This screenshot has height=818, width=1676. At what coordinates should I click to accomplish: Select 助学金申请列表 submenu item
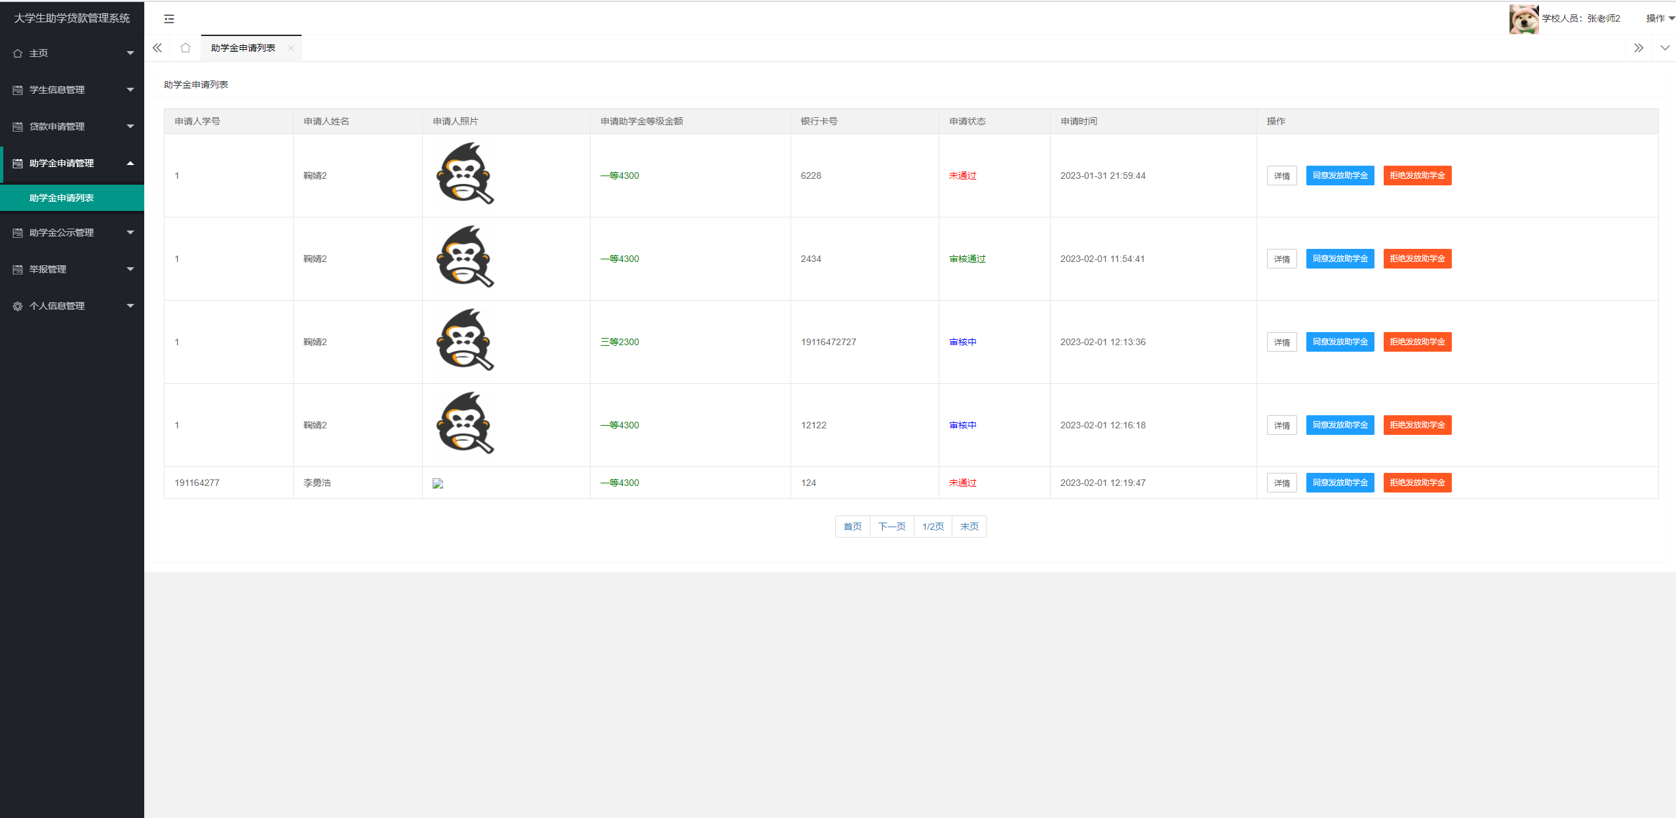point(62,198)
